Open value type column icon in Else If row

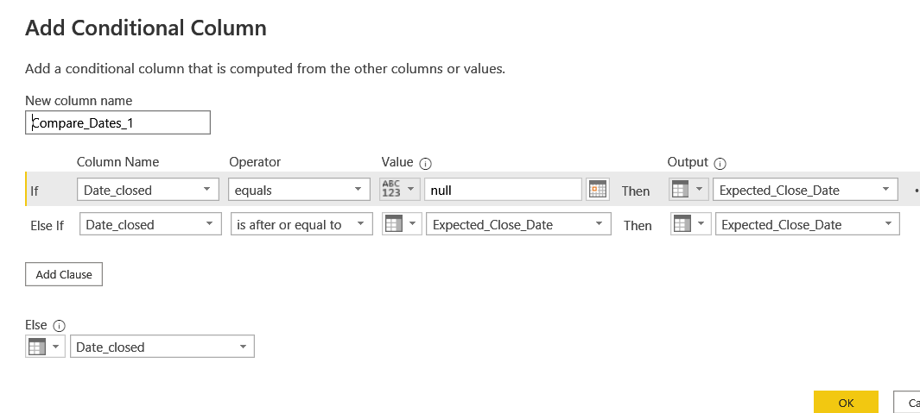point(402,224)
